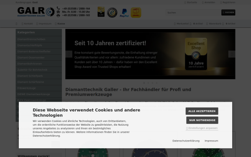The width and height of the screenshot is (251, 157).
Task: Open Kontakt in navigation bar
Action: pos(27,24)
